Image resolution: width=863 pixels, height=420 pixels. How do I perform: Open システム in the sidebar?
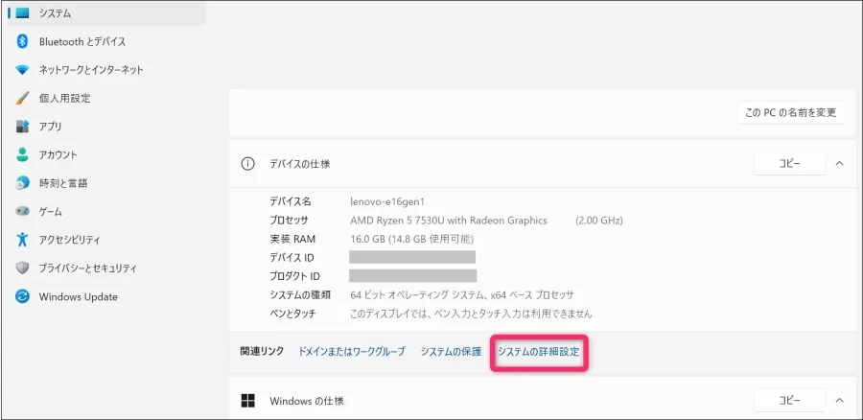point(106,13)
